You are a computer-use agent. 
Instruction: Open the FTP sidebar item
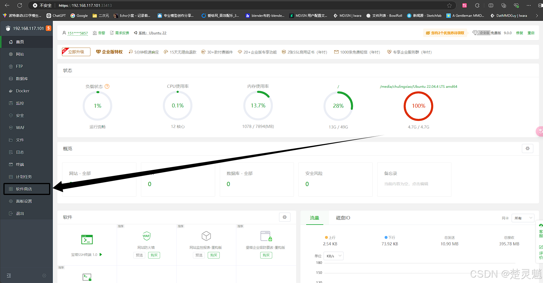click(x=27, y=66)
